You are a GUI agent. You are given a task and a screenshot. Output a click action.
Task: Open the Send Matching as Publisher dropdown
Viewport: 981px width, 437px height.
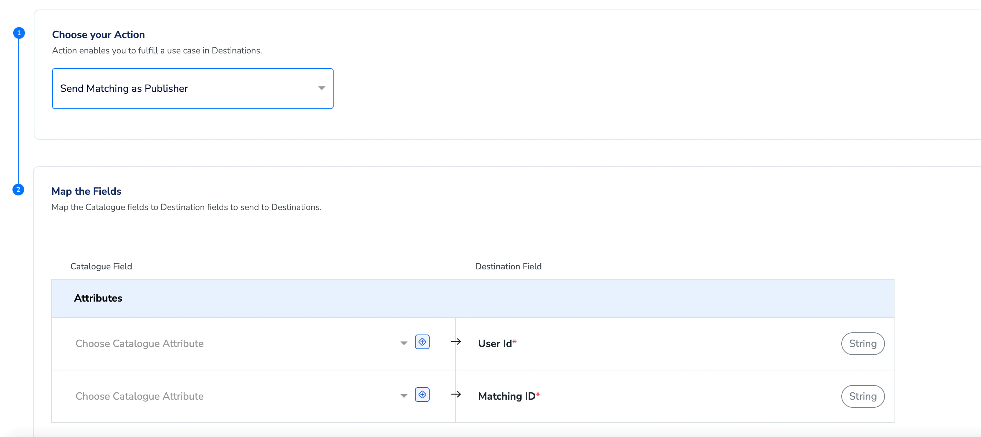pyautogui.click(x=192, y=89)
